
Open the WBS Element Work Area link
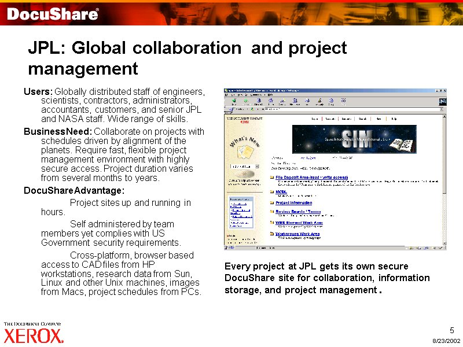pos(299,223)
